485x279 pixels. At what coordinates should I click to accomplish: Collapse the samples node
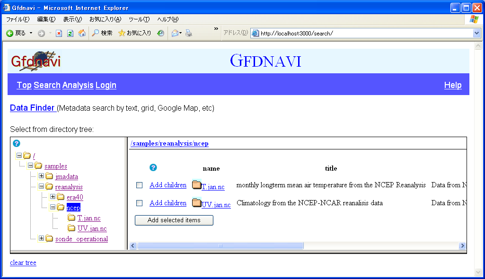[x=30, y=166]
